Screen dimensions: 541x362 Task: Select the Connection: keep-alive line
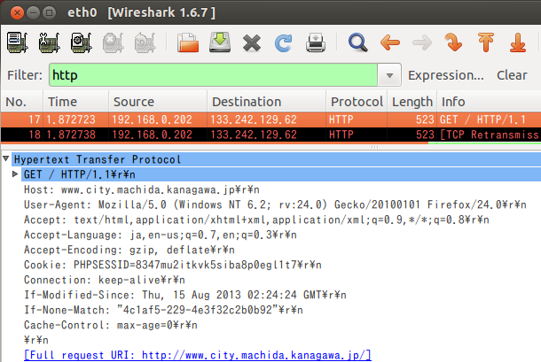coord(104,280)
